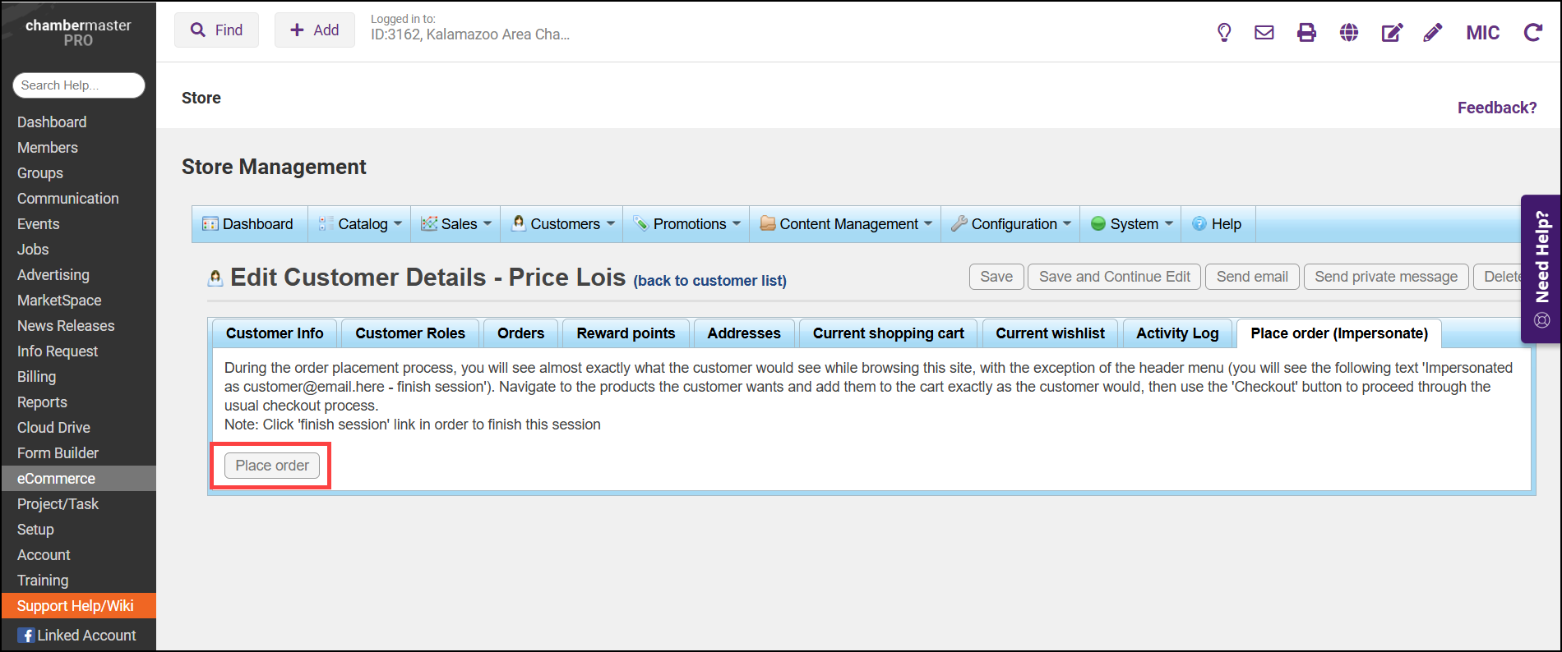Expand the Promotions dropdown menu
This screenshot has width=1562, height=652.
pos(686,224)
